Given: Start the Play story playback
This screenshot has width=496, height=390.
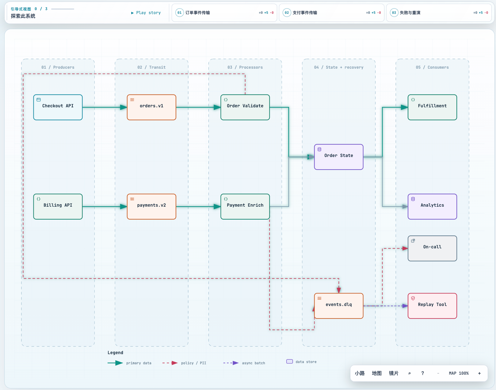Looking at the screenshot, I should pyautogui.click(x=146, y=13).
